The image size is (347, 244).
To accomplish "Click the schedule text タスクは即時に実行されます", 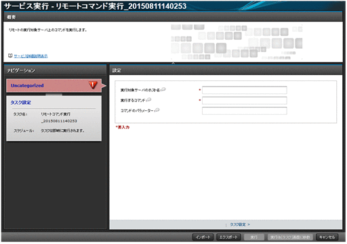I will point(62,130).
